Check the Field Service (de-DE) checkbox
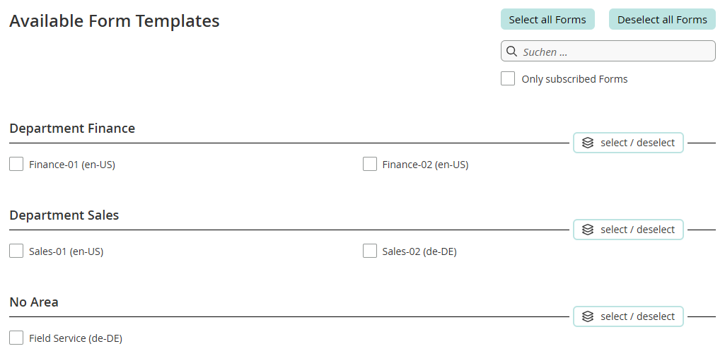 pyautogui.click(x=16, y=338)
